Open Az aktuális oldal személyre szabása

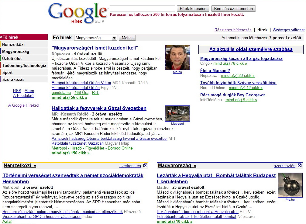251,49
